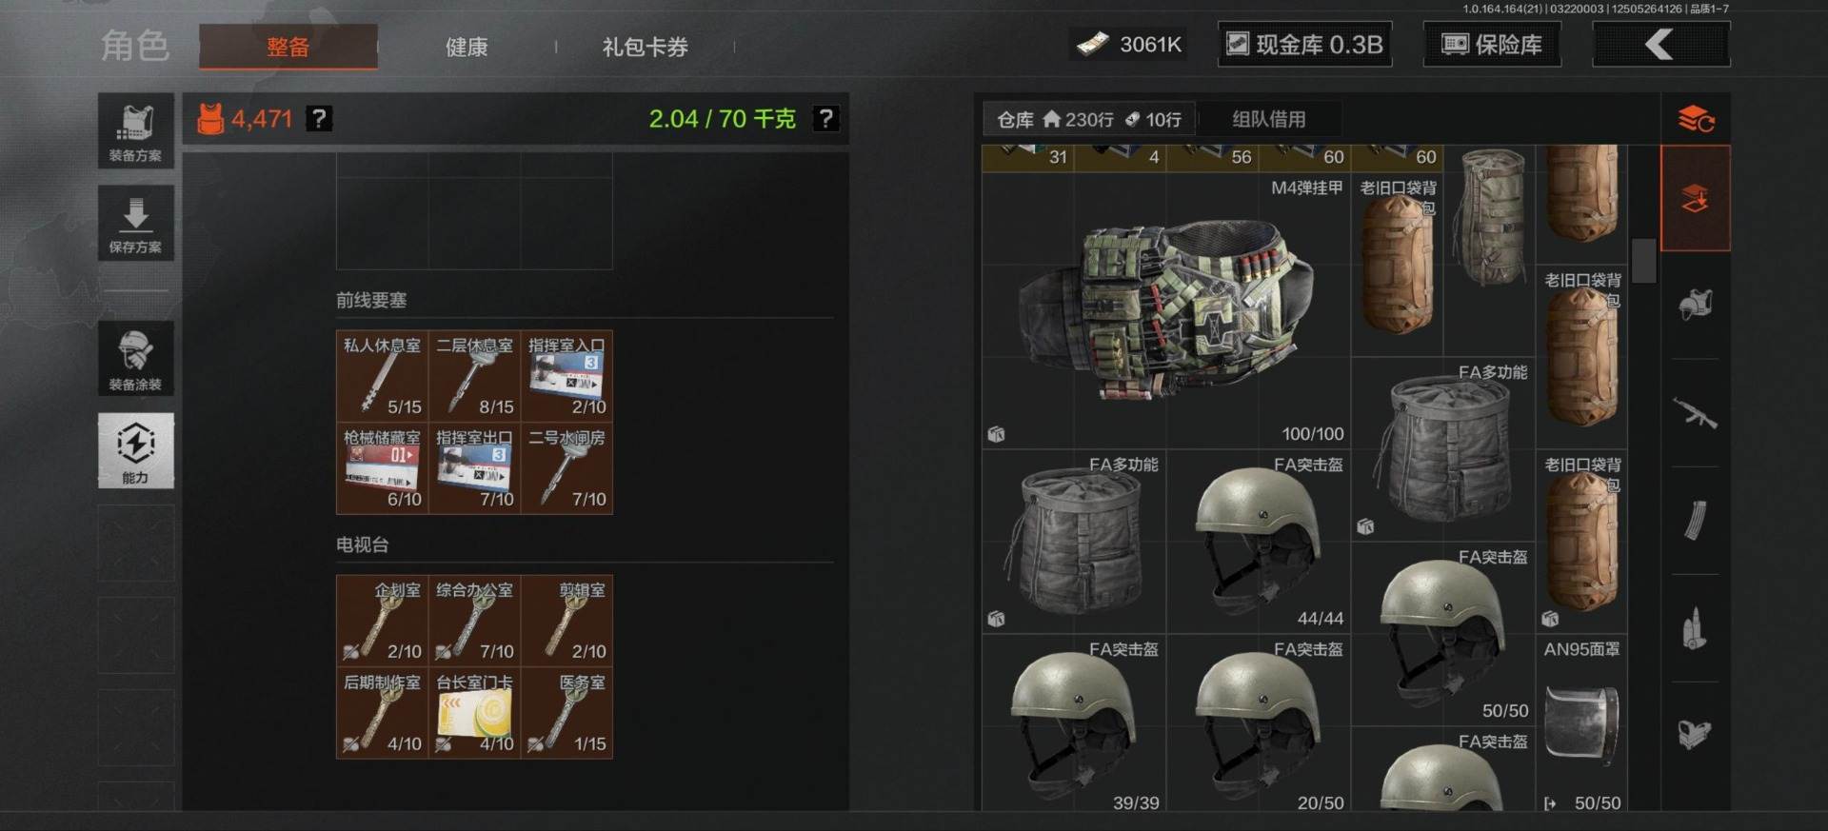
Task: Filter warehouse by magazine icon
Action: coord(1695,520)
